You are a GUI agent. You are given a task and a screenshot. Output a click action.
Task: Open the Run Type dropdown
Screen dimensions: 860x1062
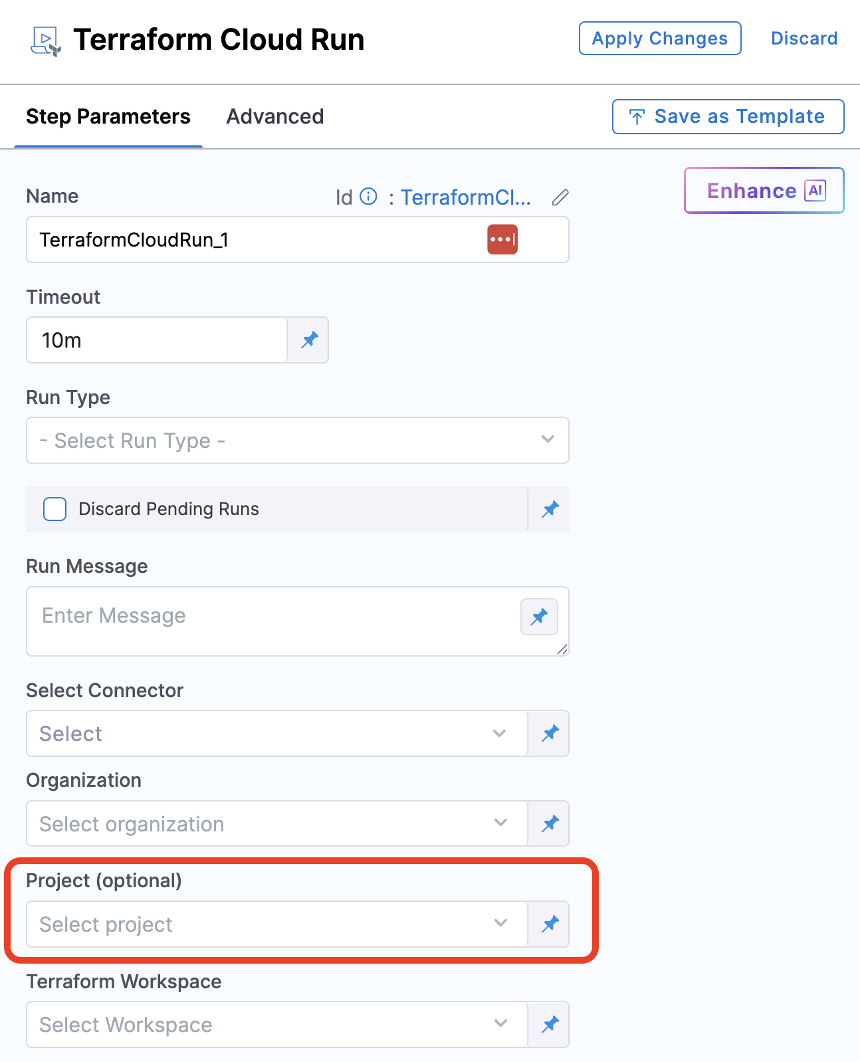(x=297, y=440)
